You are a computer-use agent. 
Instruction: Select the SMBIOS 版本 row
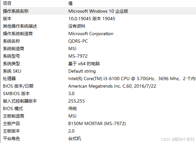[99, 93]
